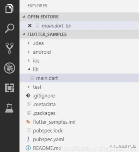
Task: Open the Explorer files icon in activity bar
Action: 9,9
